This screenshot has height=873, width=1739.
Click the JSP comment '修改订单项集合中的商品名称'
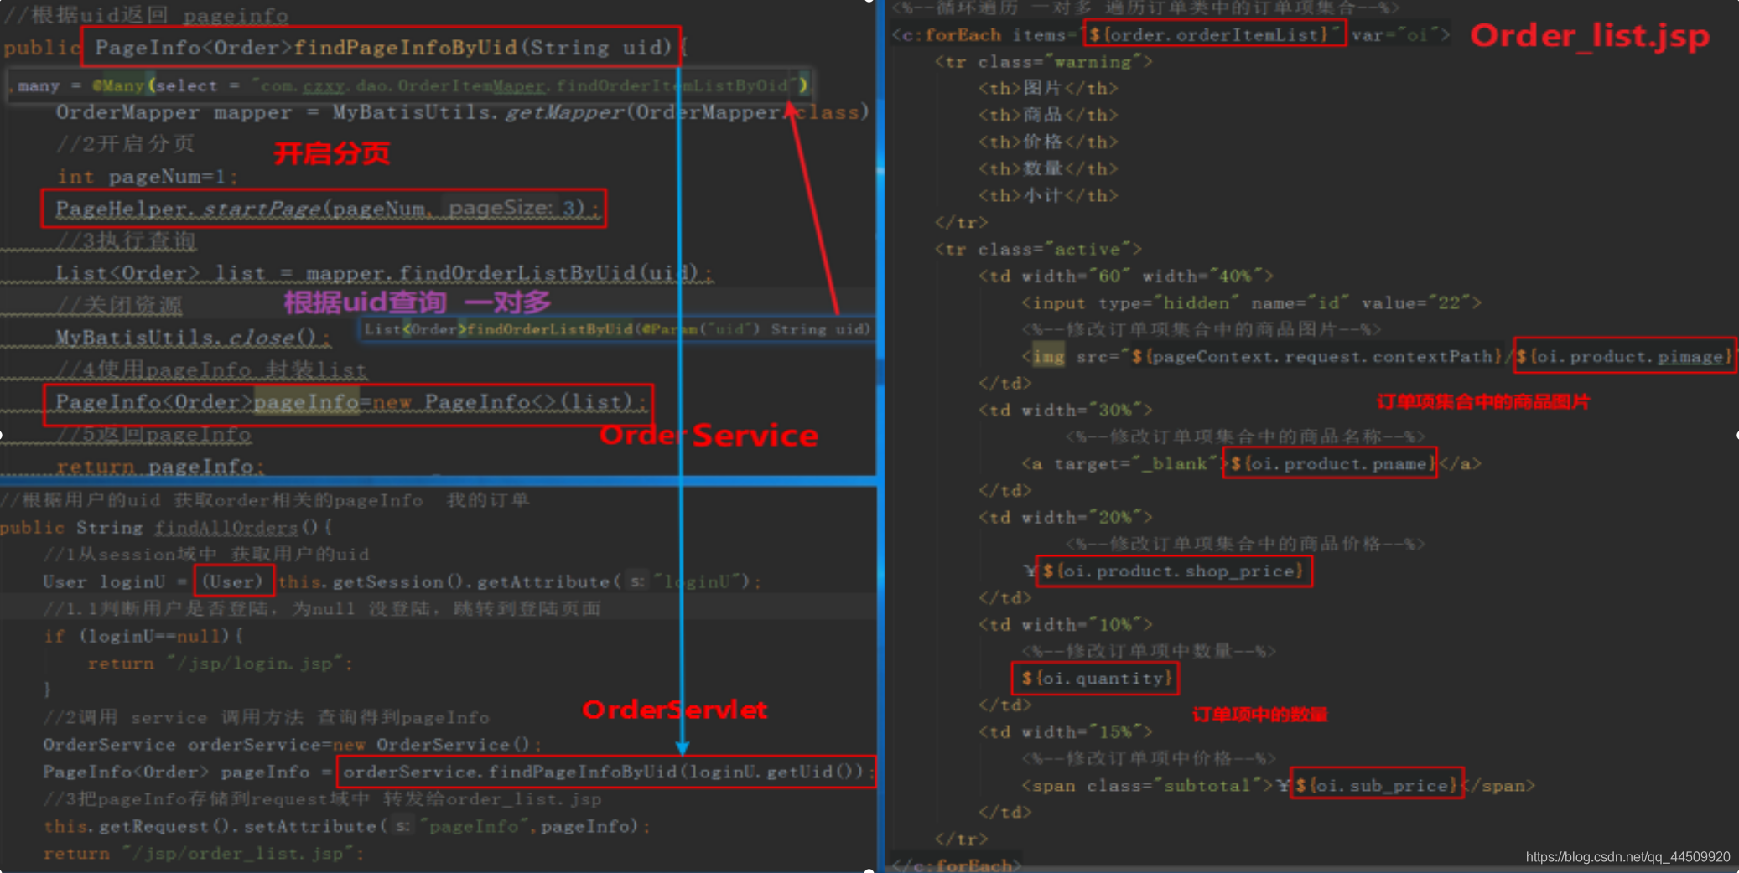coord(1245,436)
